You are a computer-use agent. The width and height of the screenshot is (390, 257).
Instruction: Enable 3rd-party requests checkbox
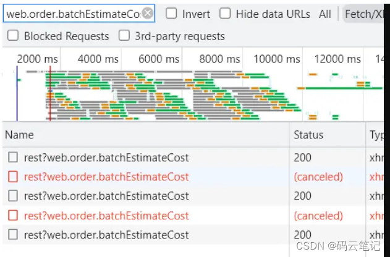click(x=124, y=36)
